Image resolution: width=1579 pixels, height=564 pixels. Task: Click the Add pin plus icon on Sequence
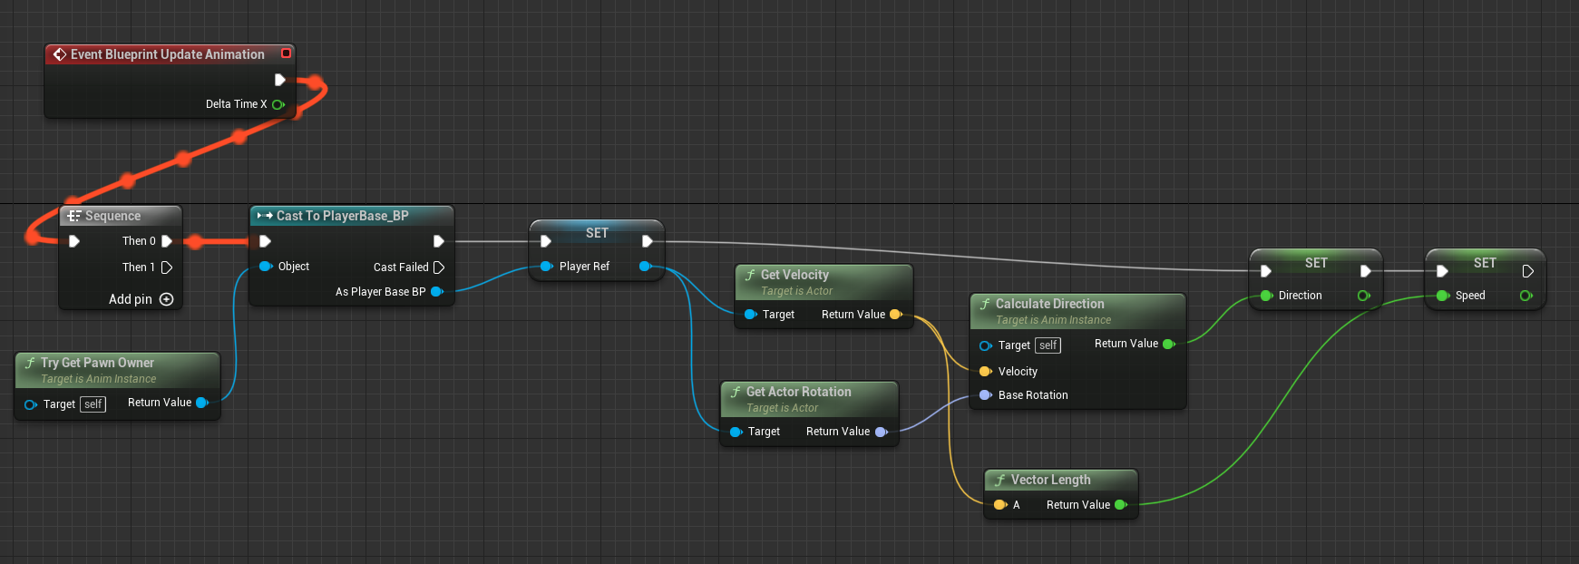166,299
